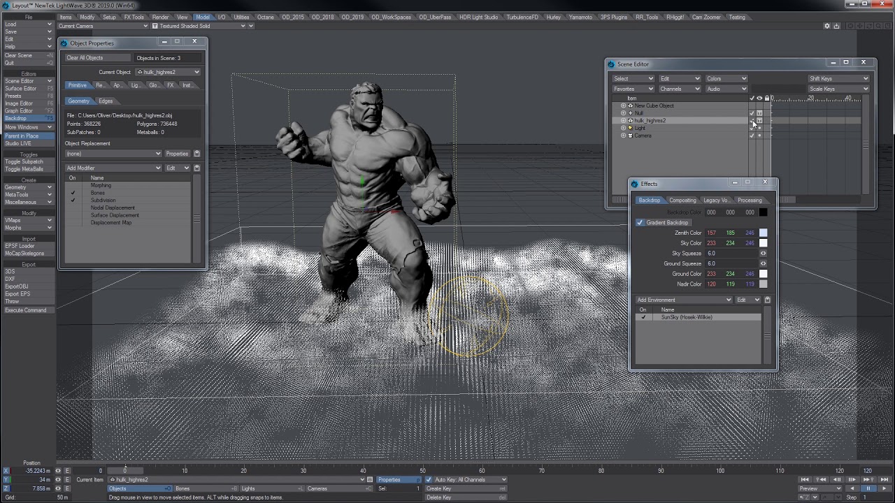
Task: Click the viewport settings gear icon
Action: (x=826, y=27)
